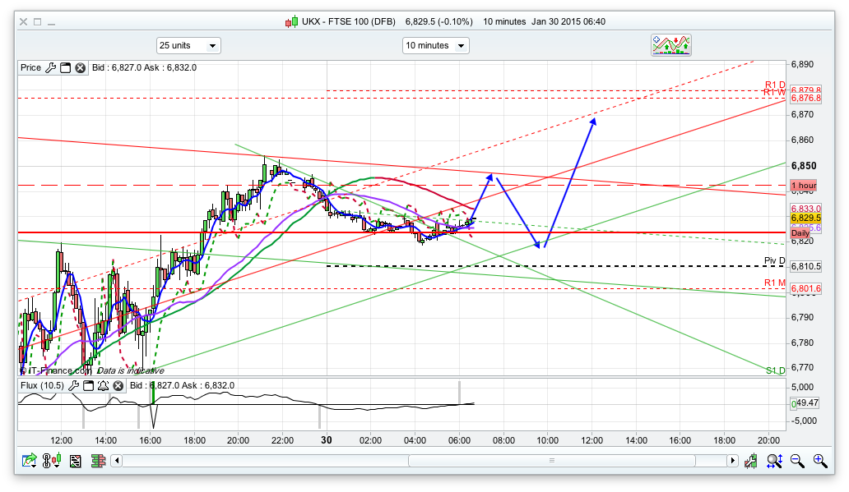The width and height of the screenshot is (849, 492).
Task: Click the zoom in magnifier
Action: 819,461
